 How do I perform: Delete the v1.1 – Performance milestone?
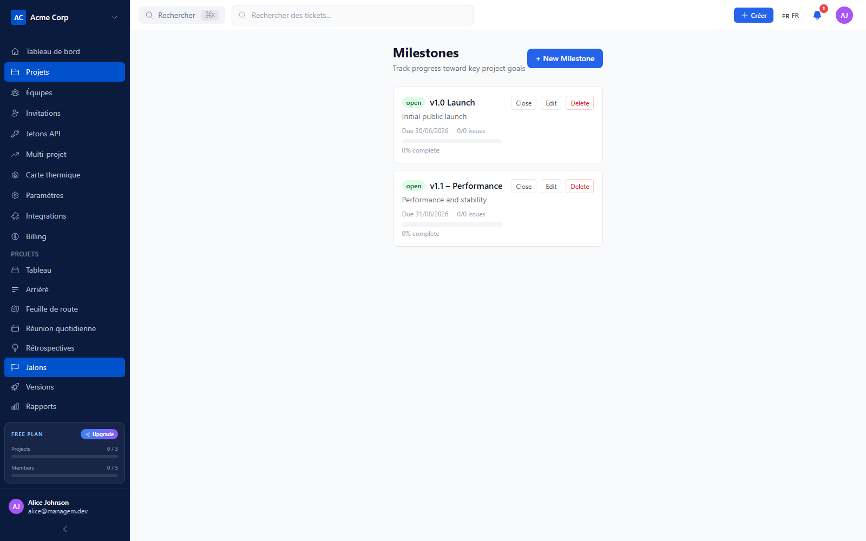pos(580,187)
